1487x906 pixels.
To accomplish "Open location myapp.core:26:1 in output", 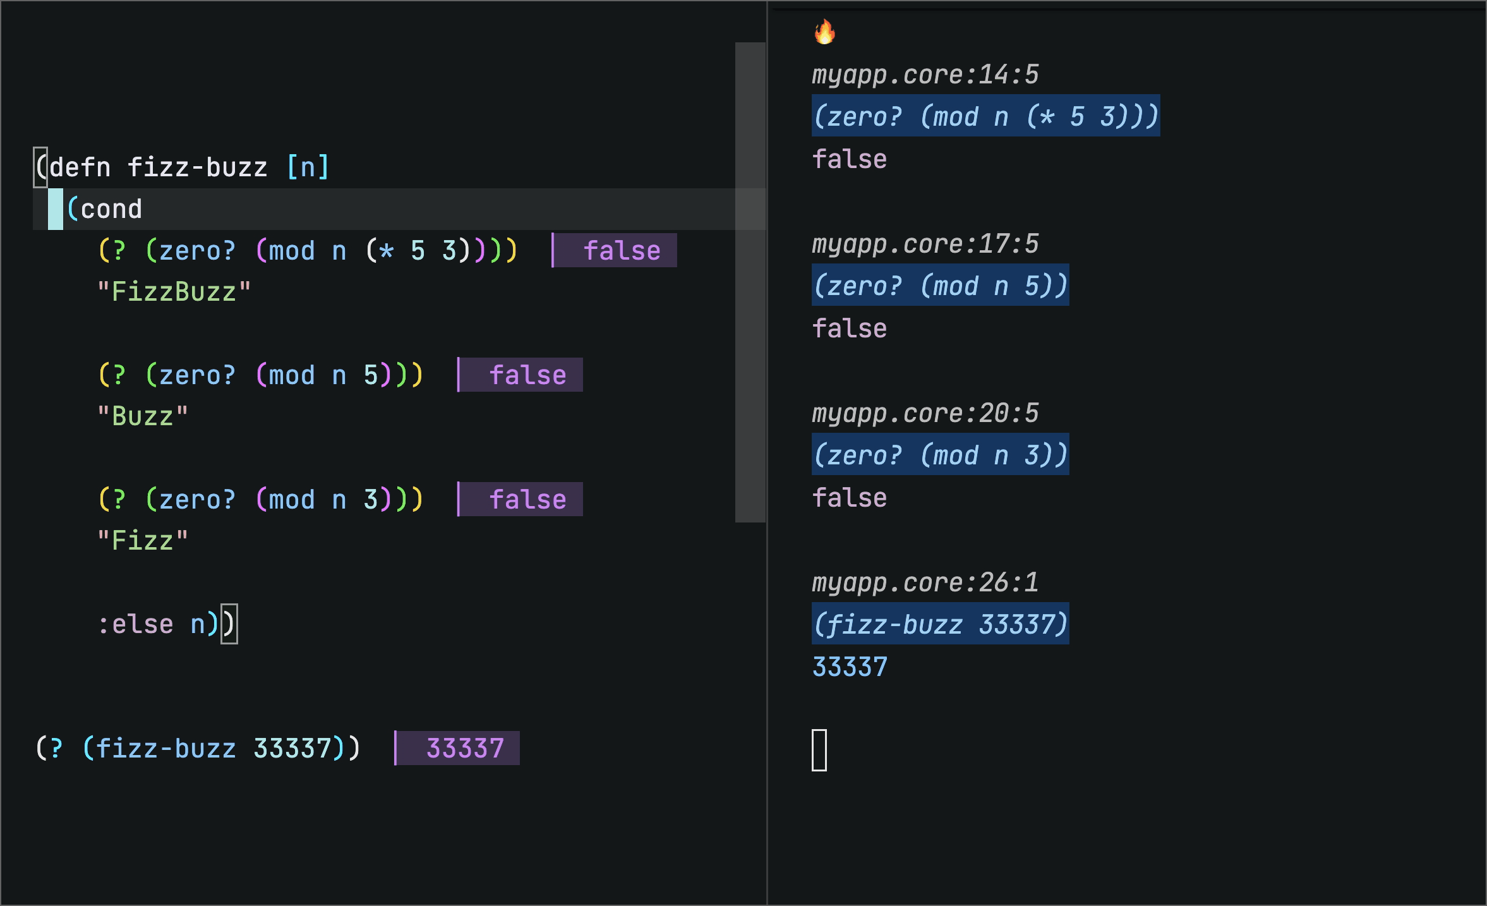I will pyautogui.click(x=925, y=583).
